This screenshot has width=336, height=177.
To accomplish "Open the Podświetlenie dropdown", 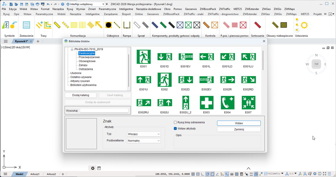I will (144, 141).
